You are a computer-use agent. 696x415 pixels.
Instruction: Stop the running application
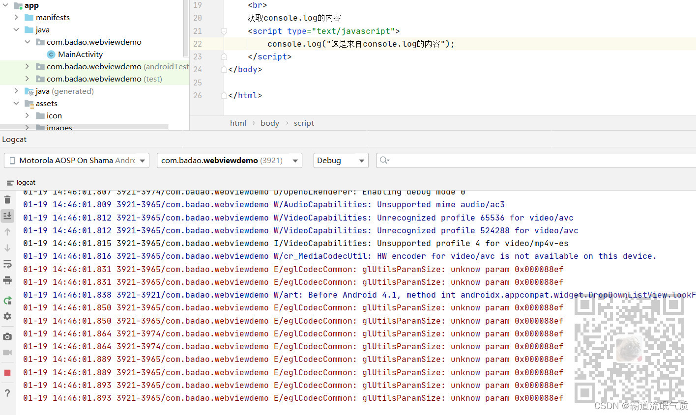(7, 372)
